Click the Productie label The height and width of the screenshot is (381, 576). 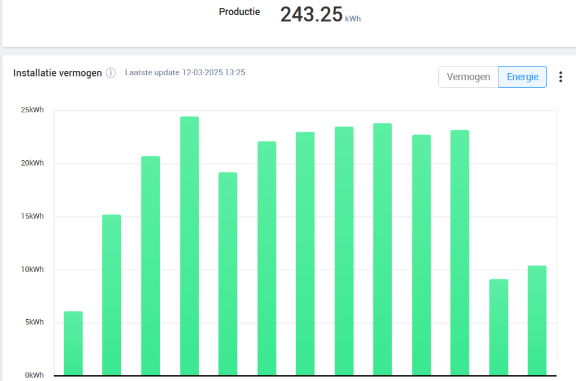[239, 12]
